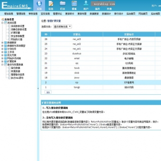Click the page icon beside 执行SQL语句
This screenshot has height=161, width=161.
pyautogui.click(x=9, y=78)
